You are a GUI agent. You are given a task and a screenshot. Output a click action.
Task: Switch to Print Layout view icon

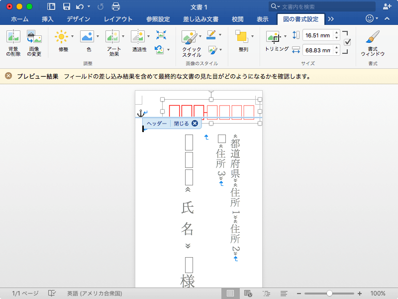[x=230, y=294]
